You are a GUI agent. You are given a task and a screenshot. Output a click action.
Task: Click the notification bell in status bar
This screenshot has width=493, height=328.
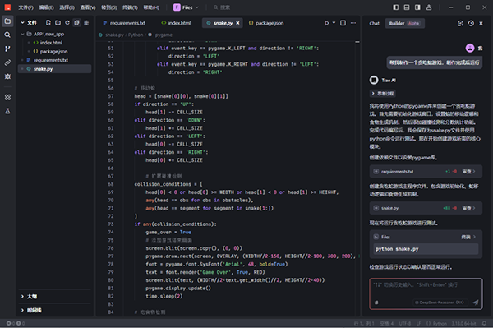tap(485, 323)
